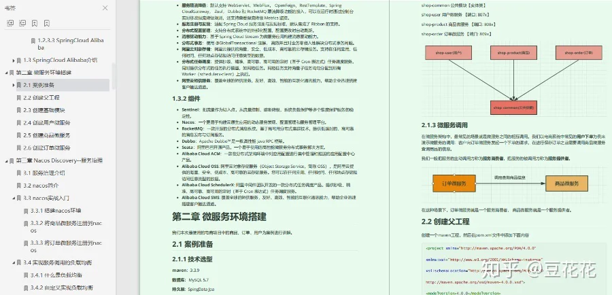Expand the 1.3 SpringCloud Alibaba介绍 bookmark

click(14, 60)
